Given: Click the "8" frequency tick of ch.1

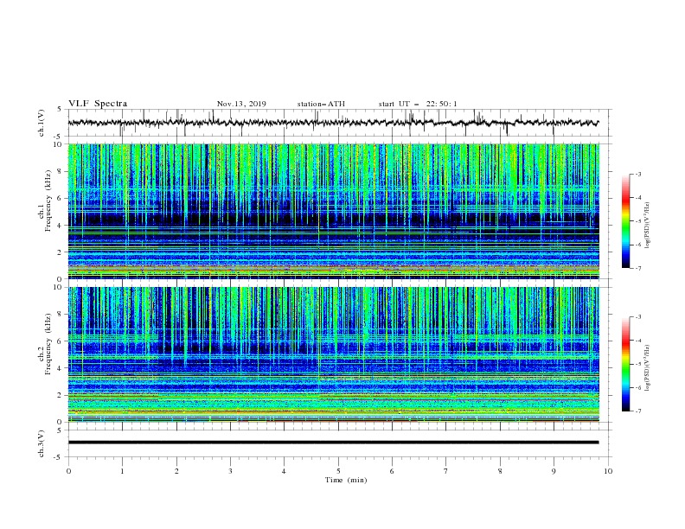Looking at the screenshot, I should pos(60,171).
